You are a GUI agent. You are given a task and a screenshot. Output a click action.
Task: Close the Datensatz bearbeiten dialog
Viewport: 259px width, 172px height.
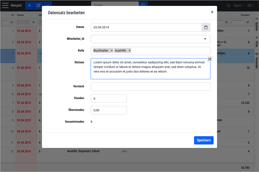click(212, 12)
